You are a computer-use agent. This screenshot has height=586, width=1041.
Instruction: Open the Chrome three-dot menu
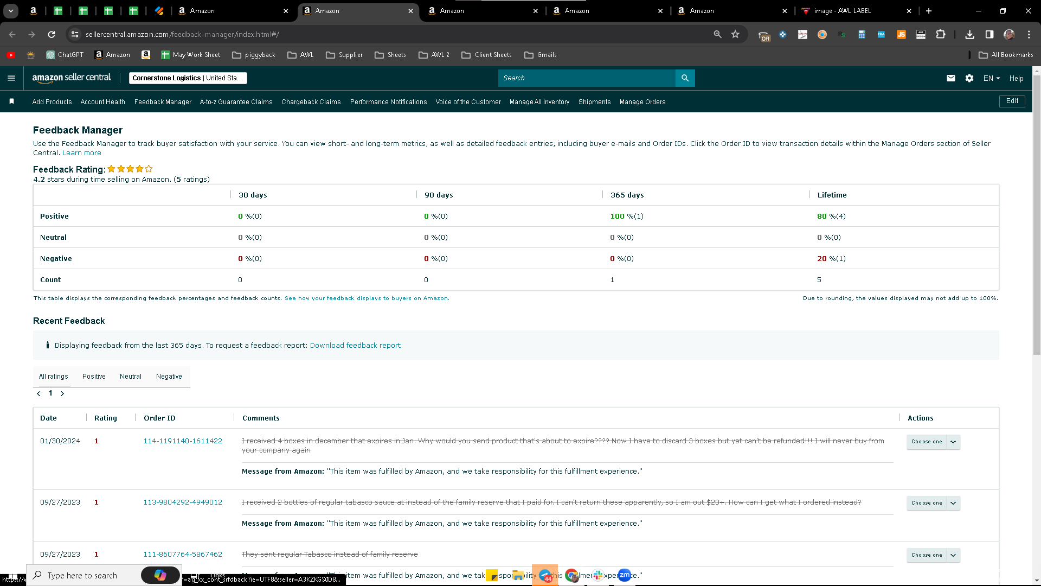pyautogui.click(x=1029, y=34)
